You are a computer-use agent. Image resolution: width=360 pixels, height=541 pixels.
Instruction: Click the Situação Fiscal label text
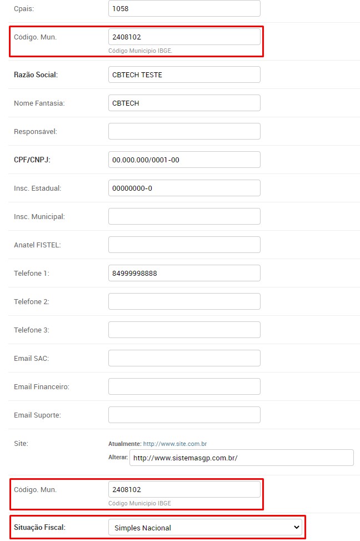pyautogui.click(x=39, y=528)
